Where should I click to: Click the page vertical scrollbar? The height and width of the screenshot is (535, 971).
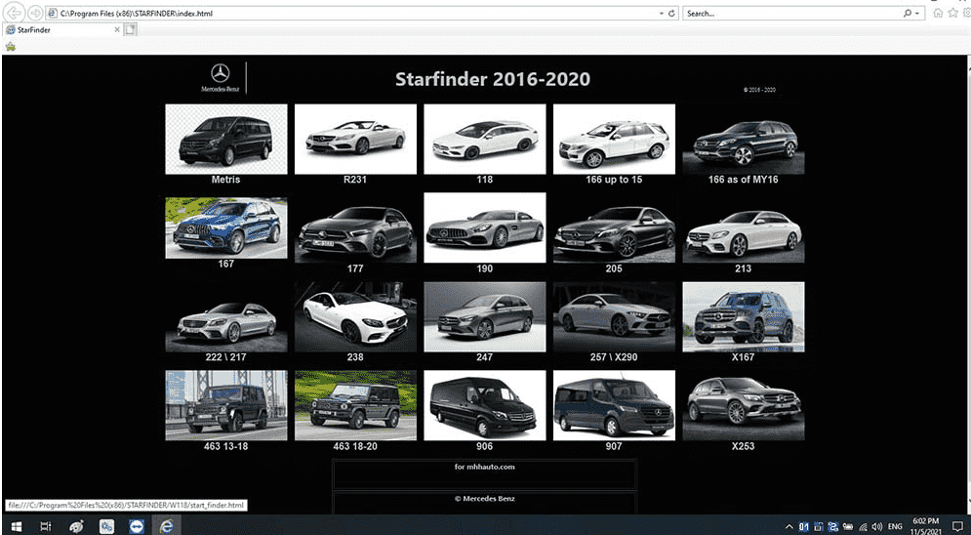click(x=968, y=285)
